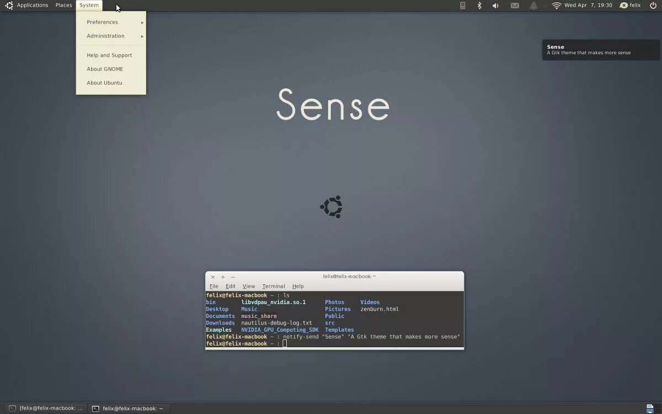The image size is (662, 414).
Task: Click the terminal plus titlebar button
Action: point(223,277)
